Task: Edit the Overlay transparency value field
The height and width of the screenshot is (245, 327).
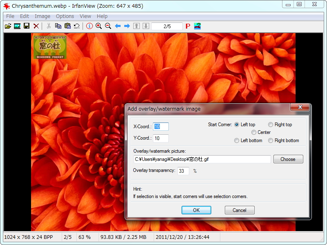Action: 183,171
